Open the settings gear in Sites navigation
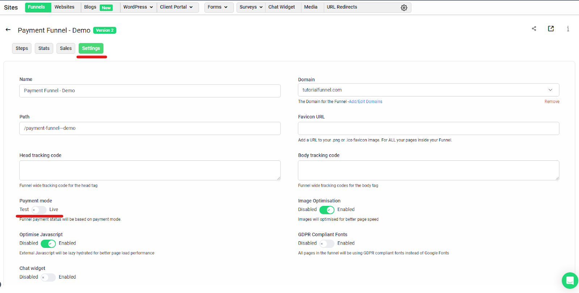 click(x=404, y=8)
